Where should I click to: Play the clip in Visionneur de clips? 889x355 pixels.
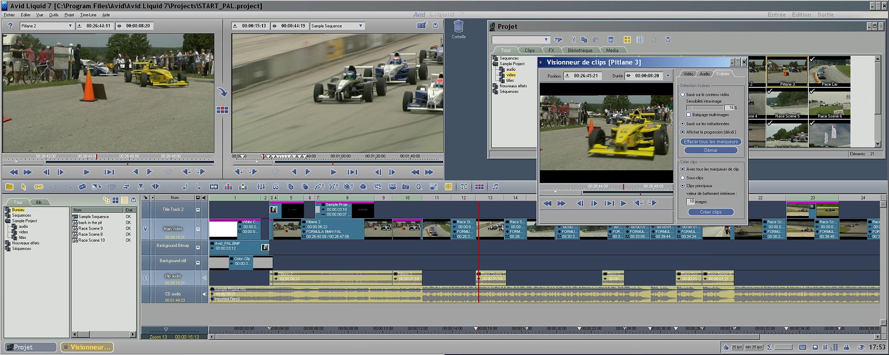pos(623,203)
